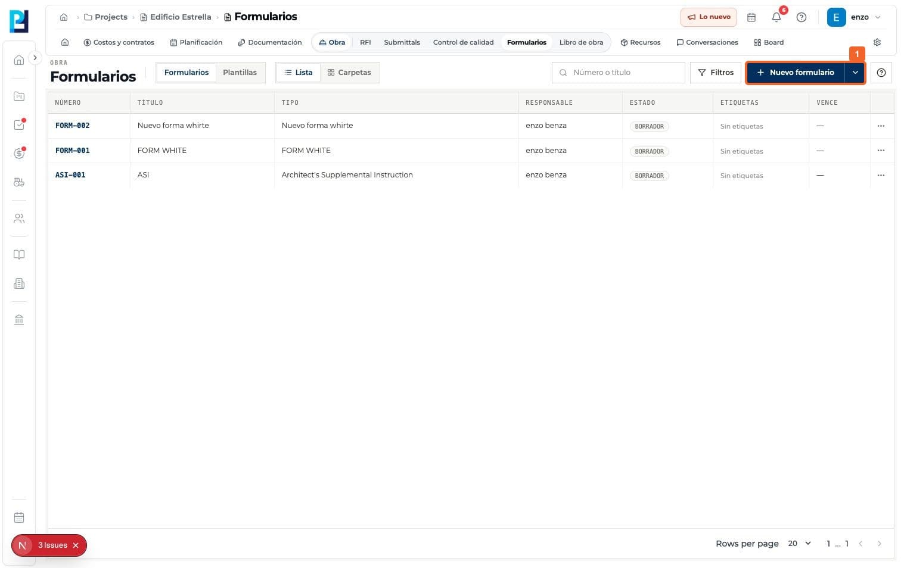Open the Edificio Estrella breadcrumb

point(176,17)
